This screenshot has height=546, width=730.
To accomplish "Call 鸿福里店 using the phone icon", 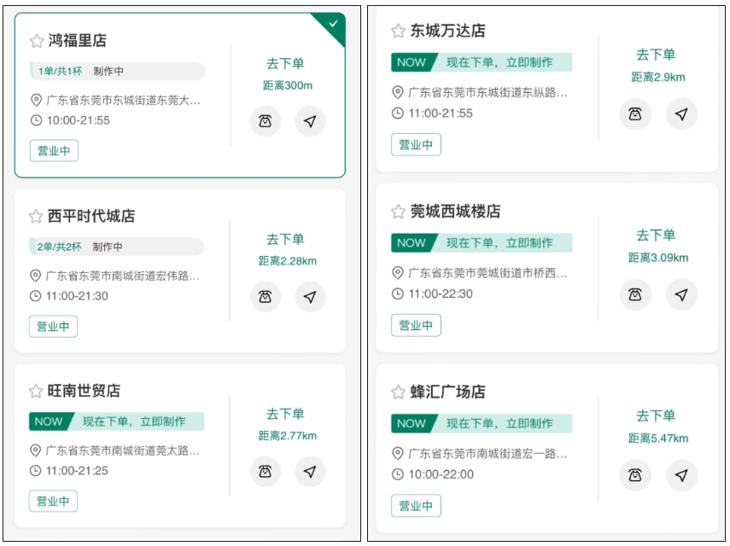I will tap(266, 121).
